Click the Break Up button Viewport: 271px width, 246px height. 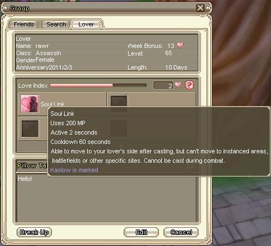coord(34,232)
